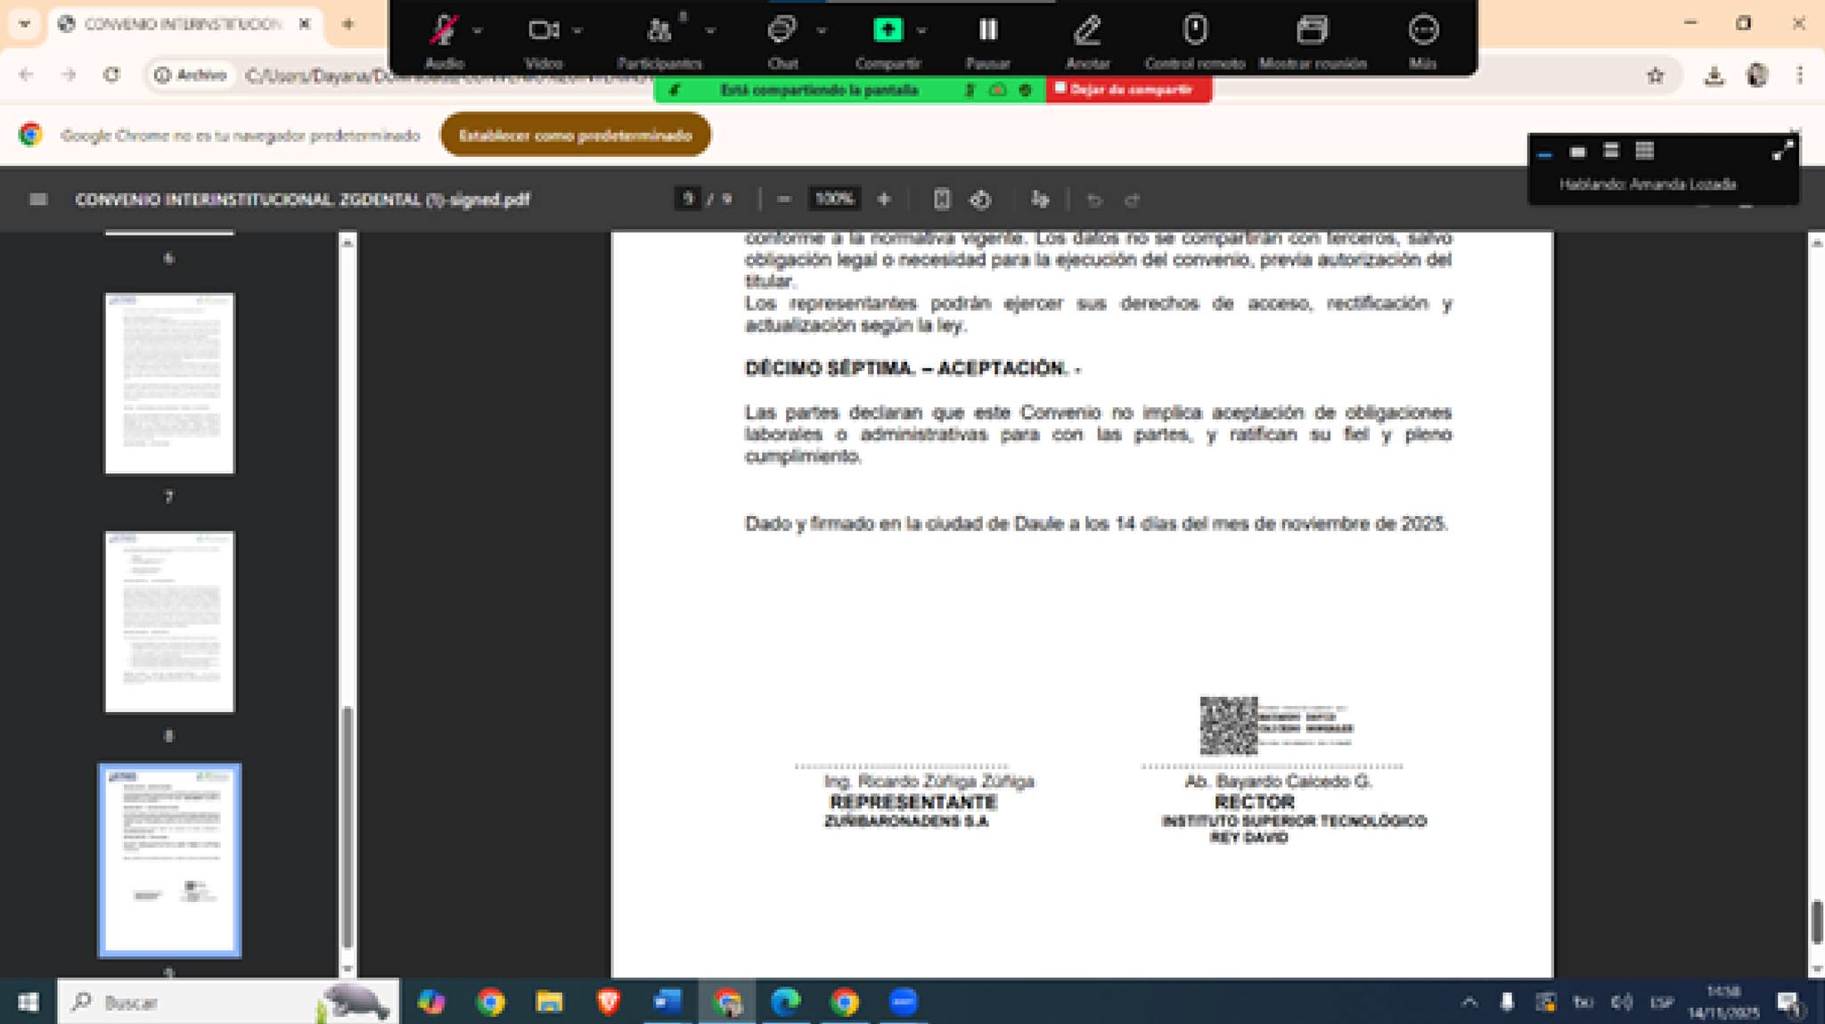Select page 7 thumbnail
Image resolution: width=1825 pixels, height=1024 pixels.
tap(169, 383)
